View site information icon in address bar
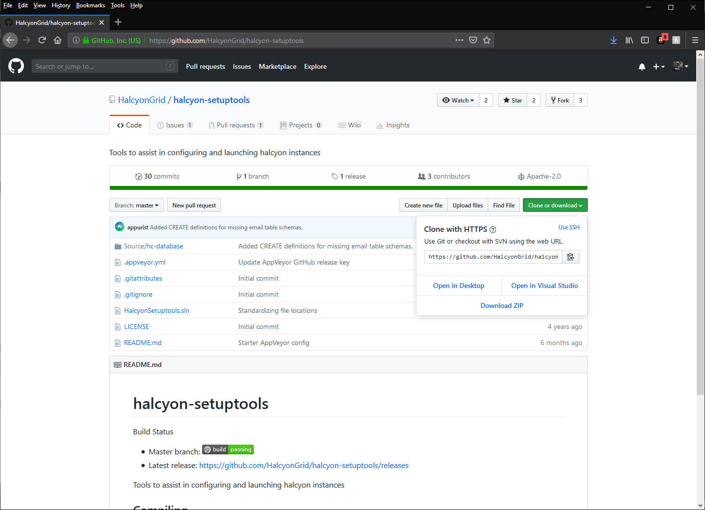Viewport: 705px width, 510px height. coord(76,41)
